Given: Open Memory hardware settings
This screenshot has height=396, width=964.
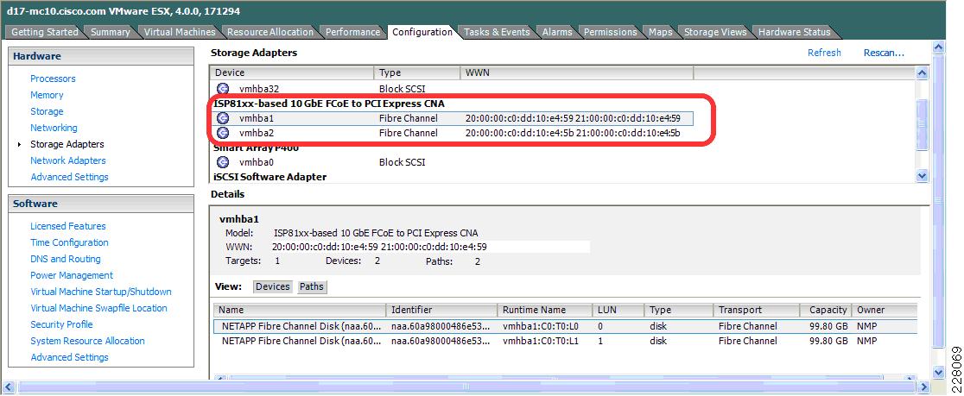Looking at the screenshot, I should point(47,95).
